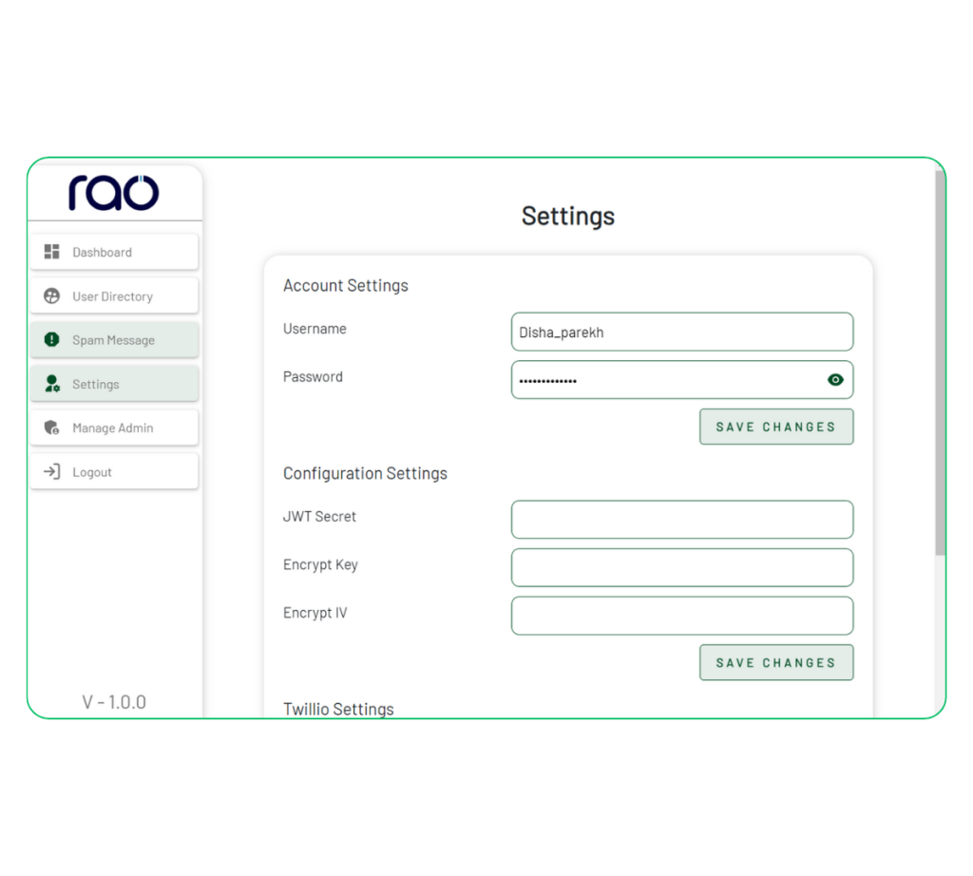Open Manage Admin shield icon
This screenshot has width=973, height=876.
pyautogui.click(x=52, y=428)
